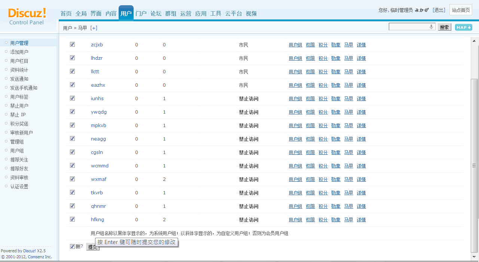Screen dimensions: 479x262
Task: Submit changes with the 提交 button
Action: coord(92,247)
